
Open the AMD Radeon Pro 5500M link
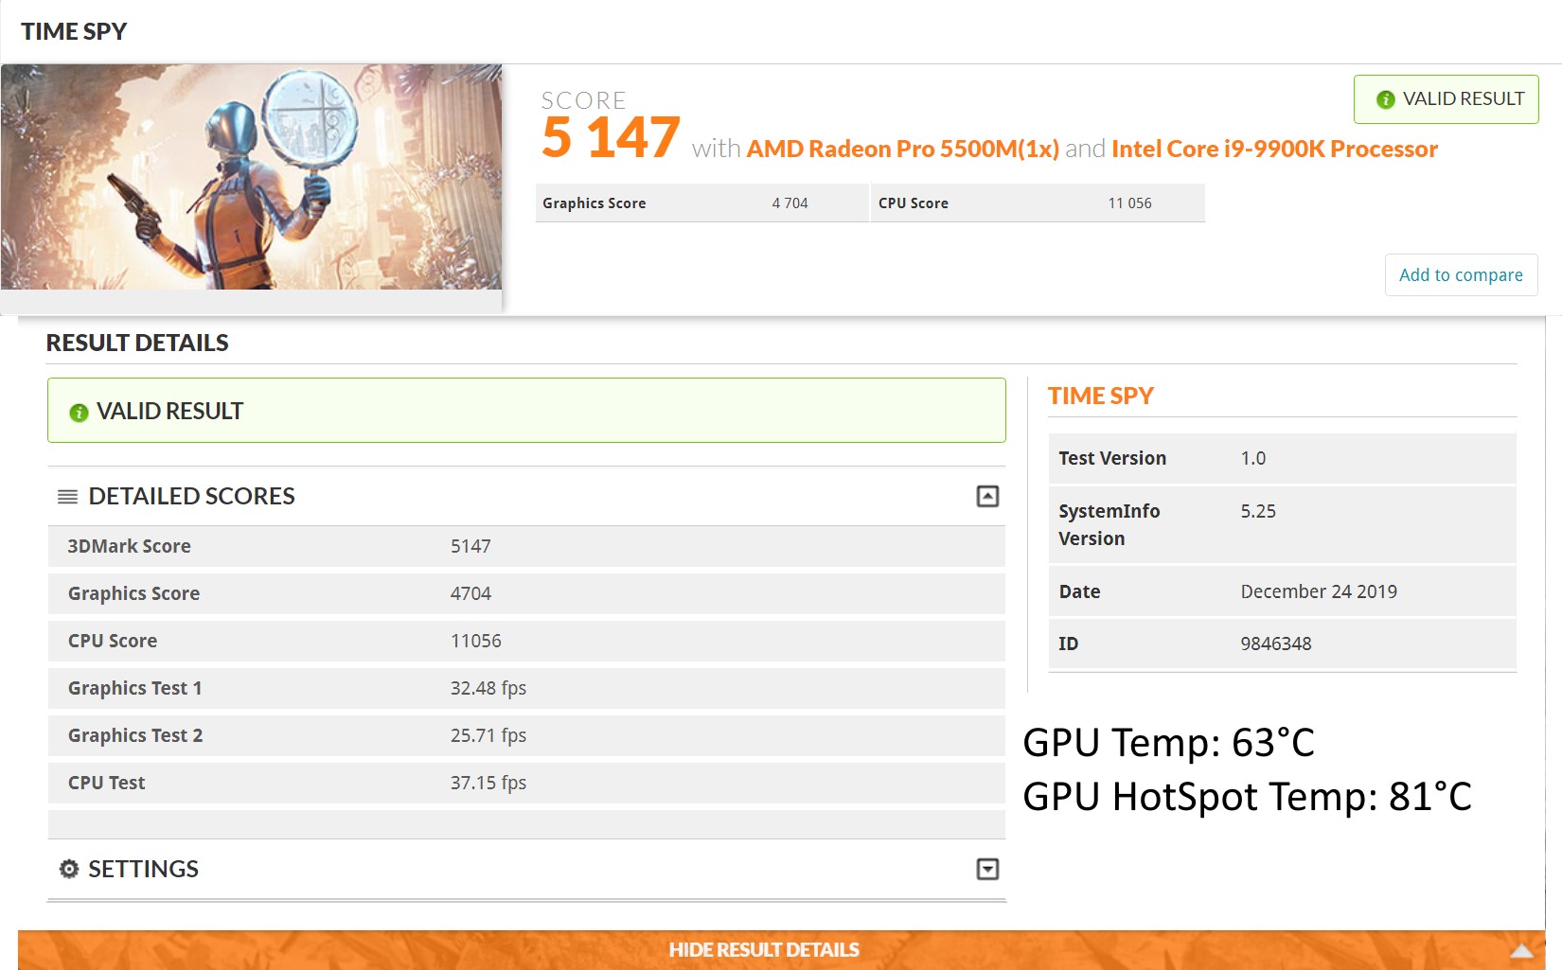[x=902, y=149]
